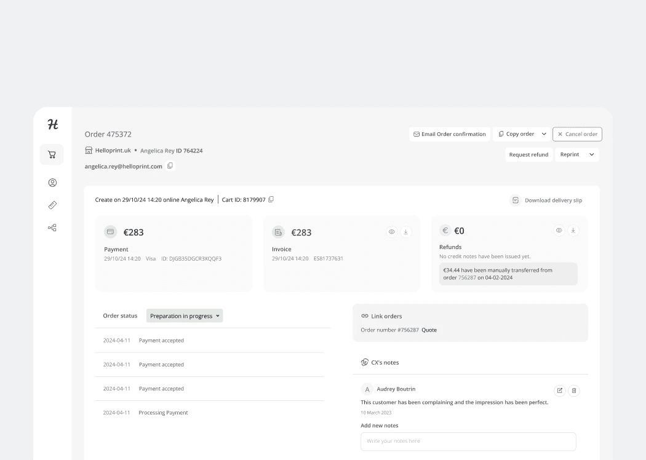Edit Audrey Boutrin's note
Image resolution: width=646 pixels, height=460 pixels.
pos(559,391)
